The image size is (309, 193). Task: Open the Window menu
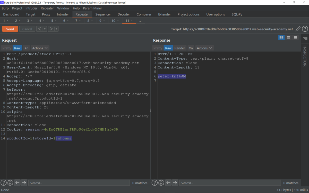pos(63,8)
